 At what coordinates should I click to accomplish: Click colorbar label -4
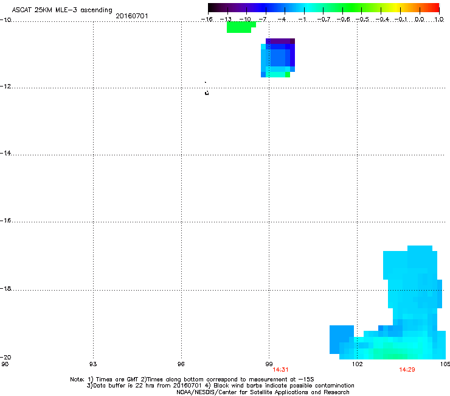pos(282,19)
